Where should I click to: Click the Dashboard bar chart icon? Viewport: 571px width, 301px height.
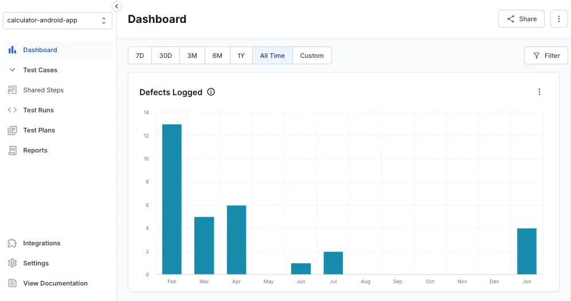[12, 50]
